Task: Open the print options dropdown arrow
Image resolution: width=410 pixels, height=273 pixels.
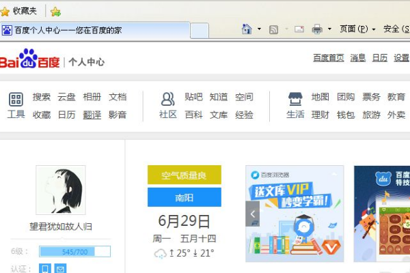Action: tap(329, 29)
